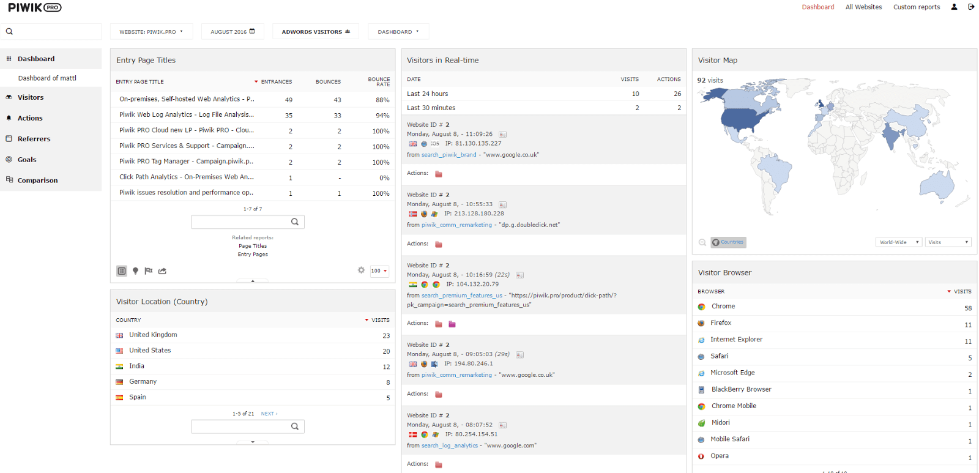Select the table view icon in Entry Page Titles
This screenshot has height=473, width=979.
pyautogui.click(x=122, y=271)
